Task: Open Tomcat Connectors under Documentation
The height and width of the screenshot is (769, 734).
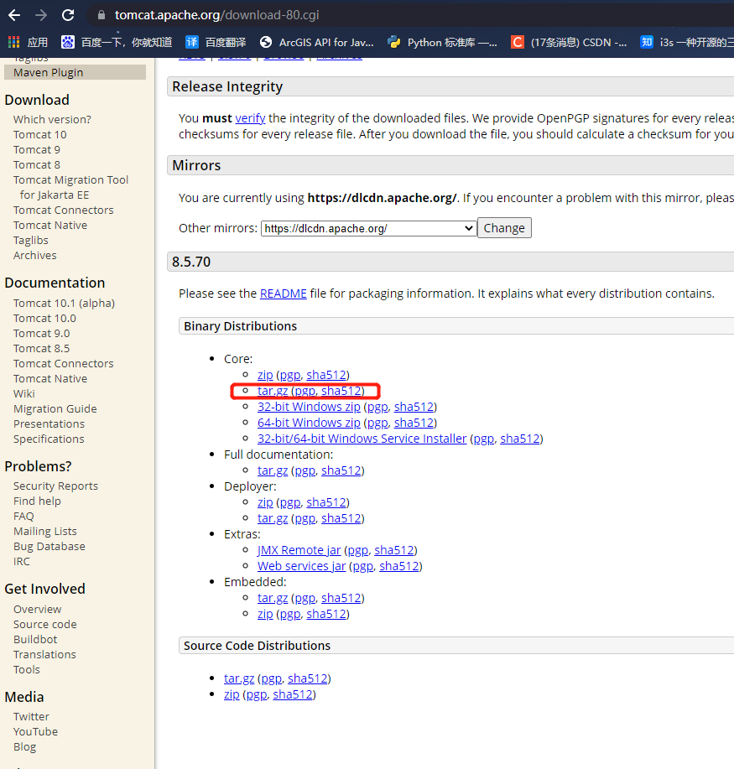Action: (x=63, y=363)
